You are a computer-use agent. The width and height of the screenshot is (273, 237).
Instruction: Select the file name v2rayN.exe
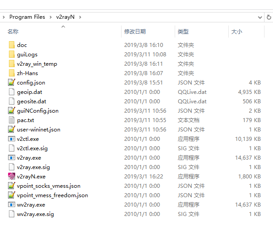31,177
